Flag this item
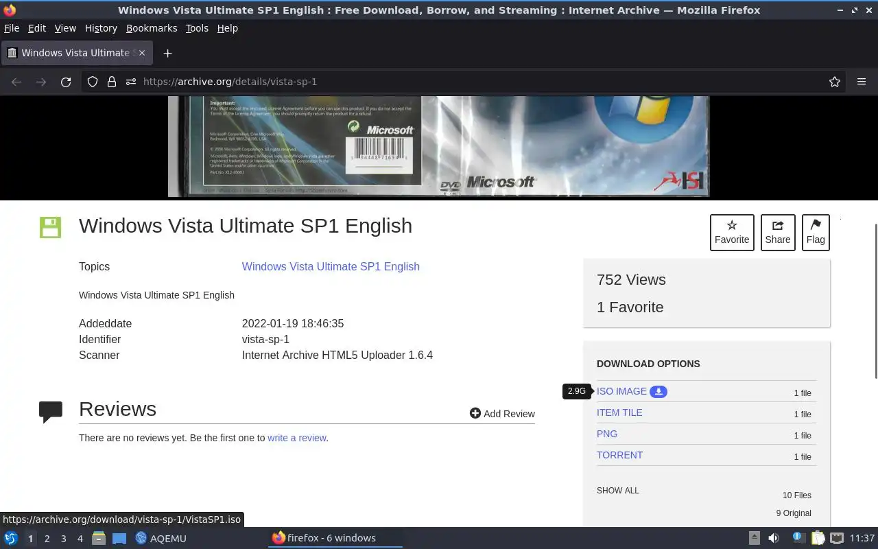Viewport: 878px width, 549px height. pyautogui.click(x=816, y=232)
